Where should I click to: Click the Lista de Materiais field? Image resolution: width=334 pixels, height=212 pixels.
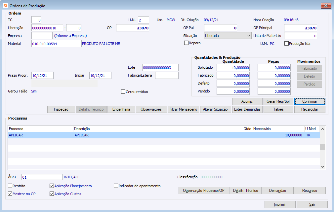pos(301,36)
